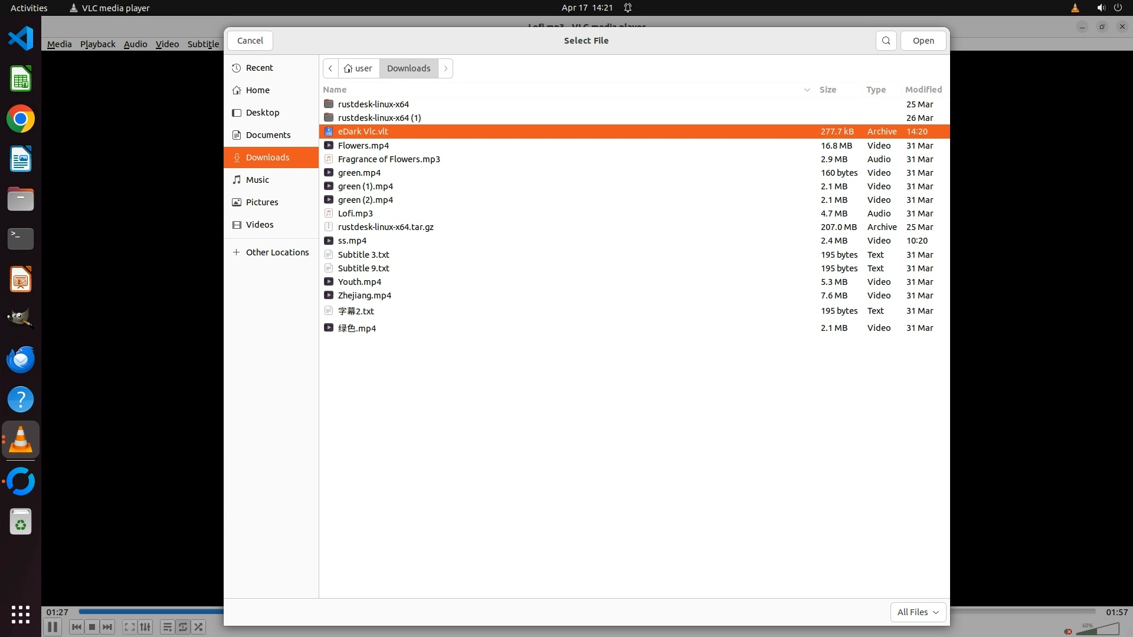Viewport: 1133px width, 637px height.
Task: Select the Videos sidebar location
Action: [259, 225]
